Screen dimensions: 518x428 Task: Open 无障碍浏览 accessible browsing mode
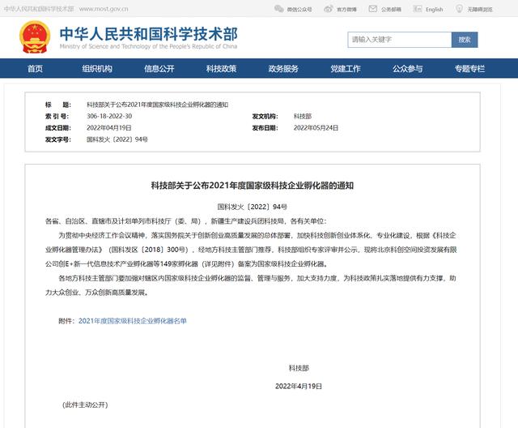480,10
